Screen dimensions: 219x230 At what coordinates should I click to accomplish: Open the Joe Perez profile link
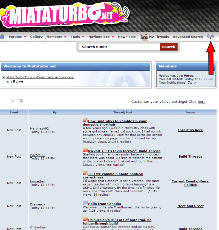(185, 76)
